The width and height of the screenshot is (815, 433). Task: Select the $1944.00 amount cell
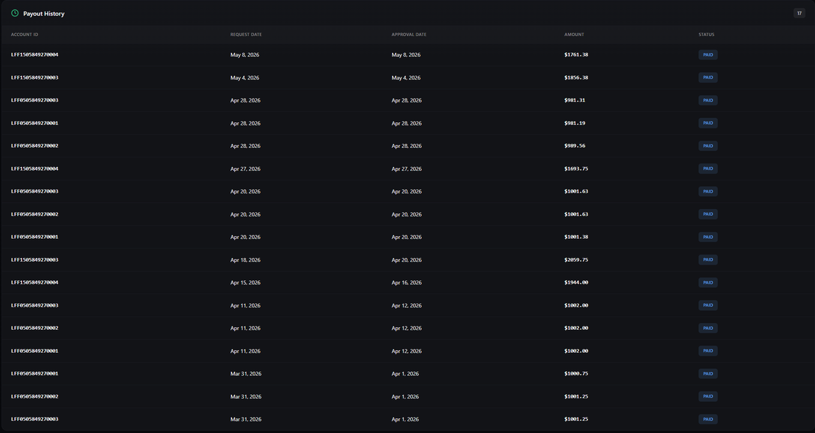click(x=576, y=283)
